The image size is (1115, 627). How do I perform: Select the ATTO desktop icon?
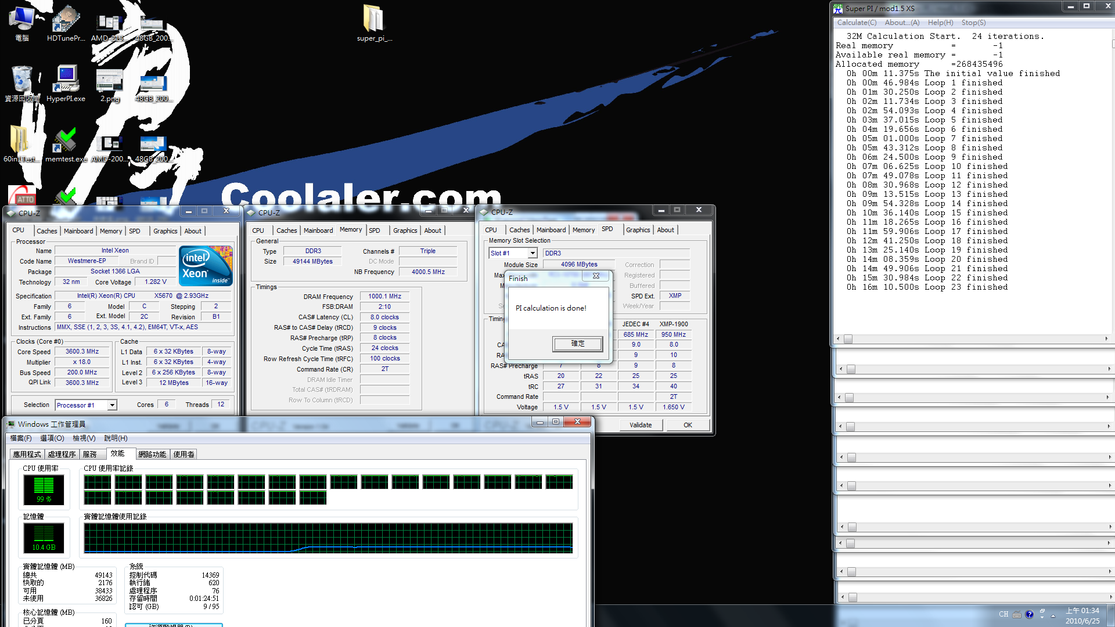[x=22, y=195]
